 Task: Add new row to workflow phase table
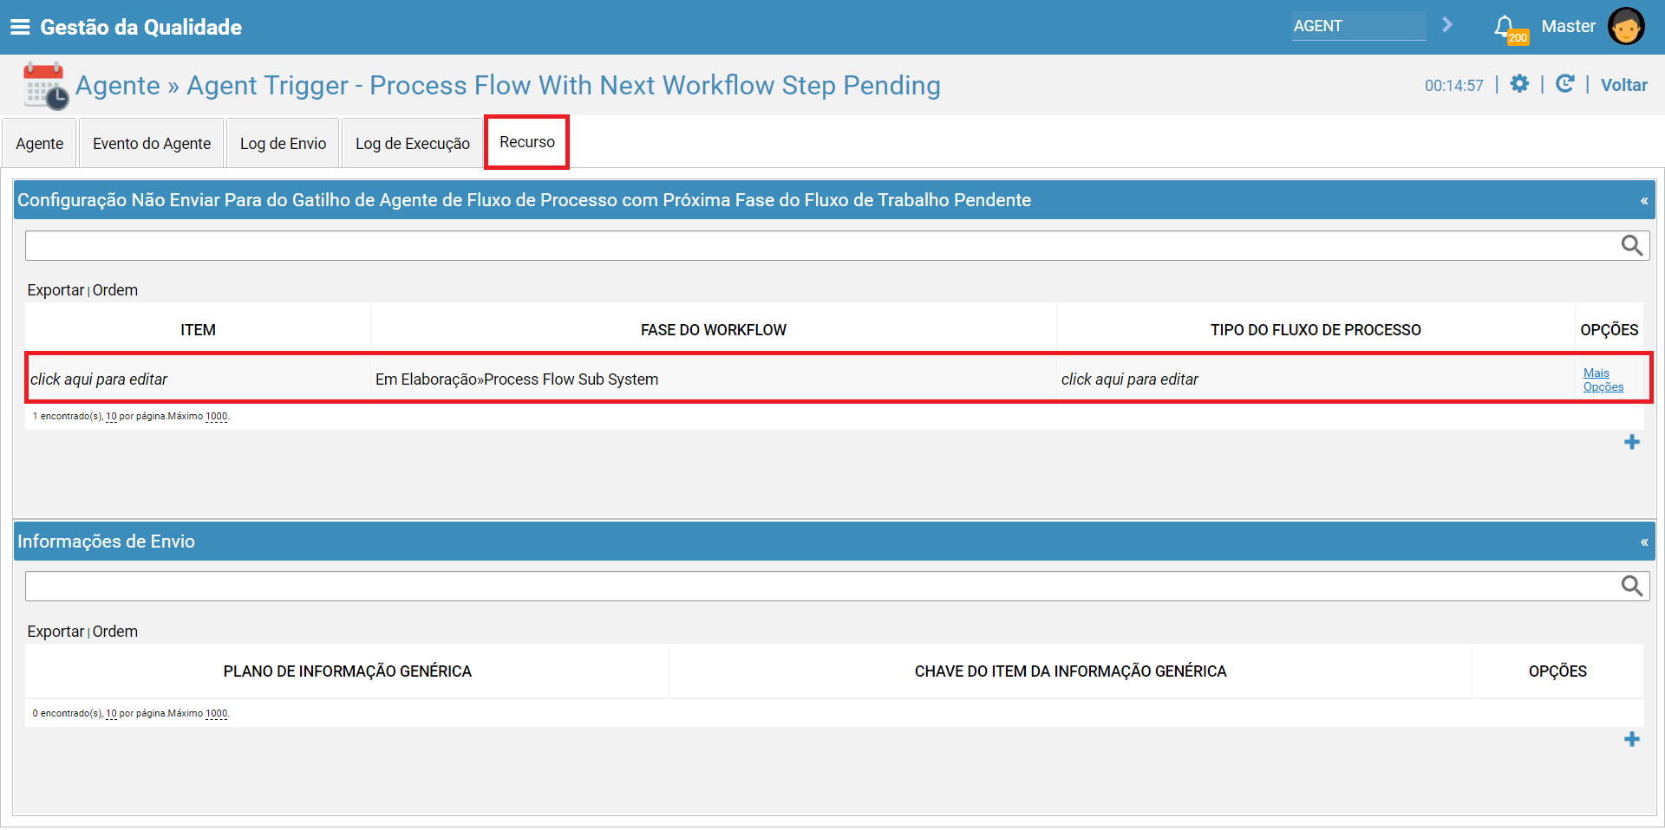1632,442
